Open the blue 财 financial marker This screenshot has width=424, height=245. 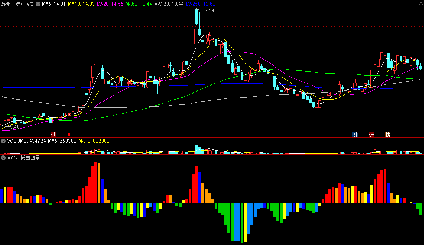tap(355, 135)
